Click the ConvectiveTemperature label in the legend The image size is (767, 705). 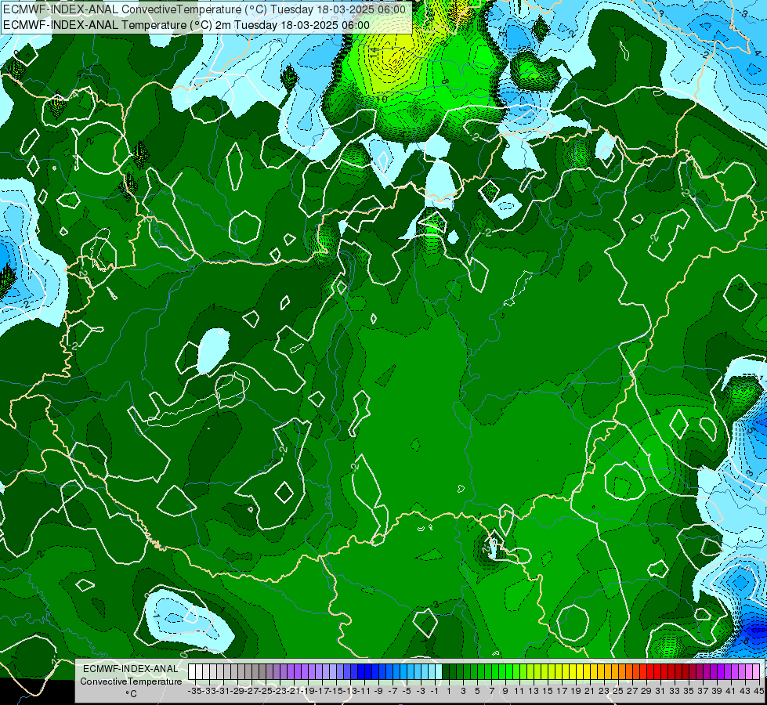pos(131,681)
